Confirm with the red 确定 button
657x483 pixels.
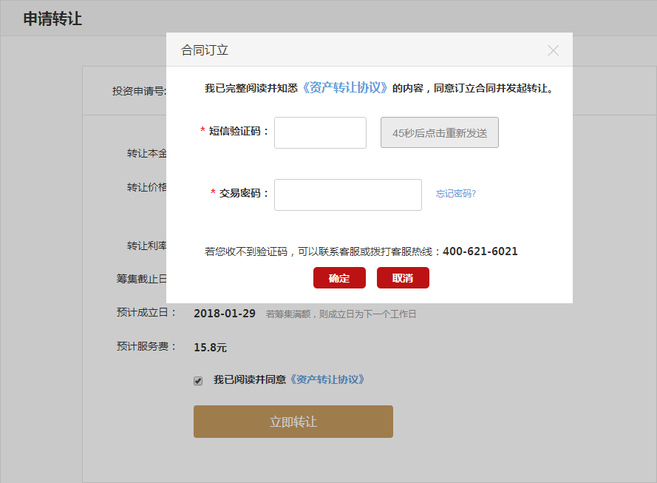(339, 278)
